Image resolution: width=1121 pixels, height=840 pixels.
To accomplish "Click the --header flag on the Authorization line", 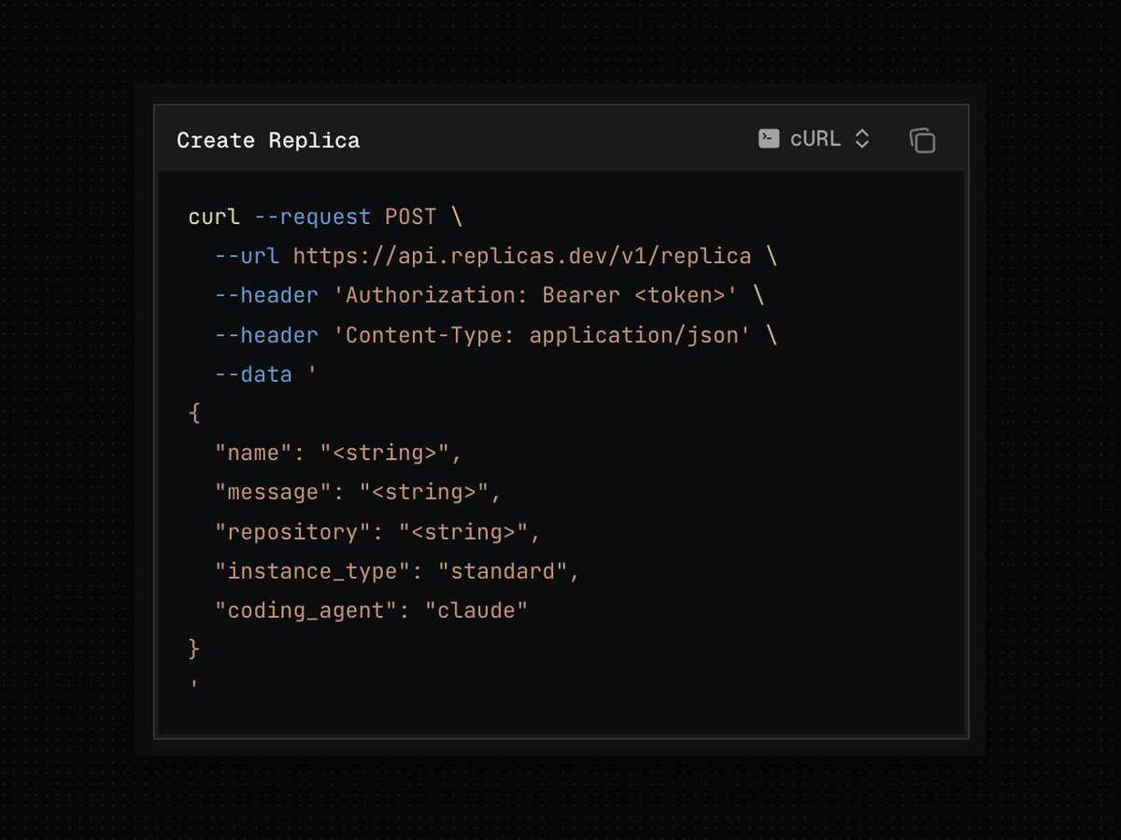I will tap(267, 295).
